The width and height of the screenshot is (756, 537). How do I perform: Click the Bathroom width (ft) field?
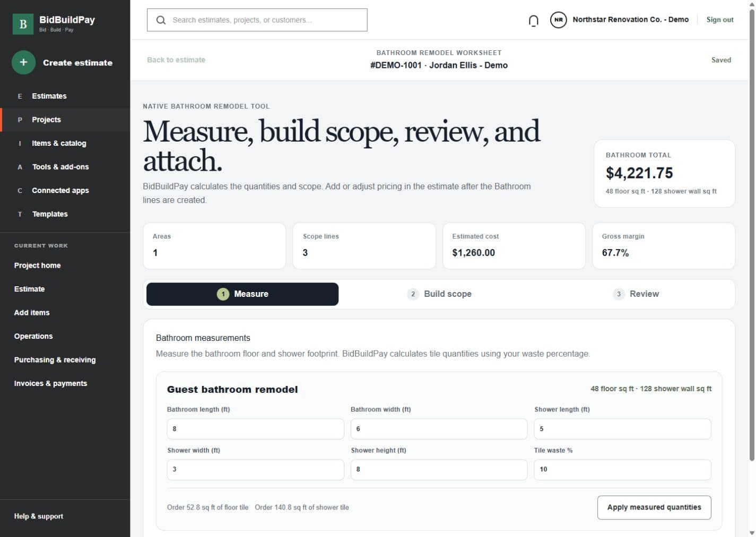click(439, 429)
